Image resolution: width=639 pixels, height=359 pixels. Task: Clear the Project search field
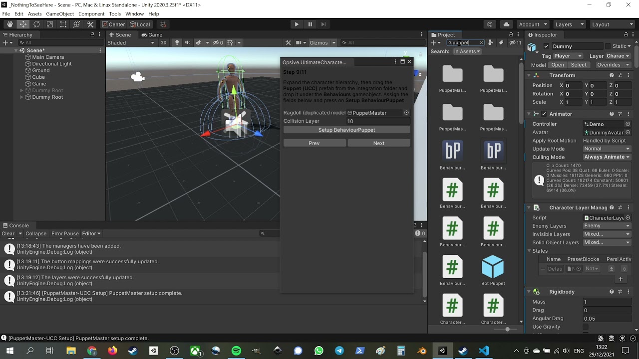click(x=481, y=43)
